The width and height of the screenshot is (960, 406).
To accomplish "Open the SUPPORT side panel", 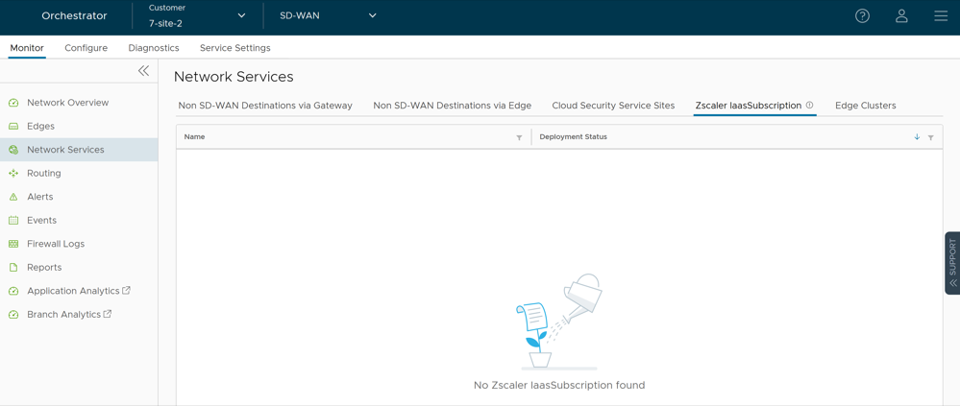I will [x=952, y=262].
